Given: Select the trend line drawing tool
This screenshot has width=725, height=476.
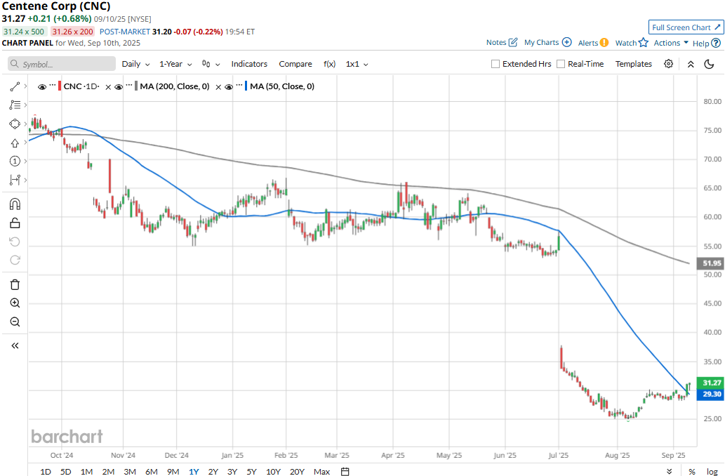Looking at the screenshot, I should (15, 86).
